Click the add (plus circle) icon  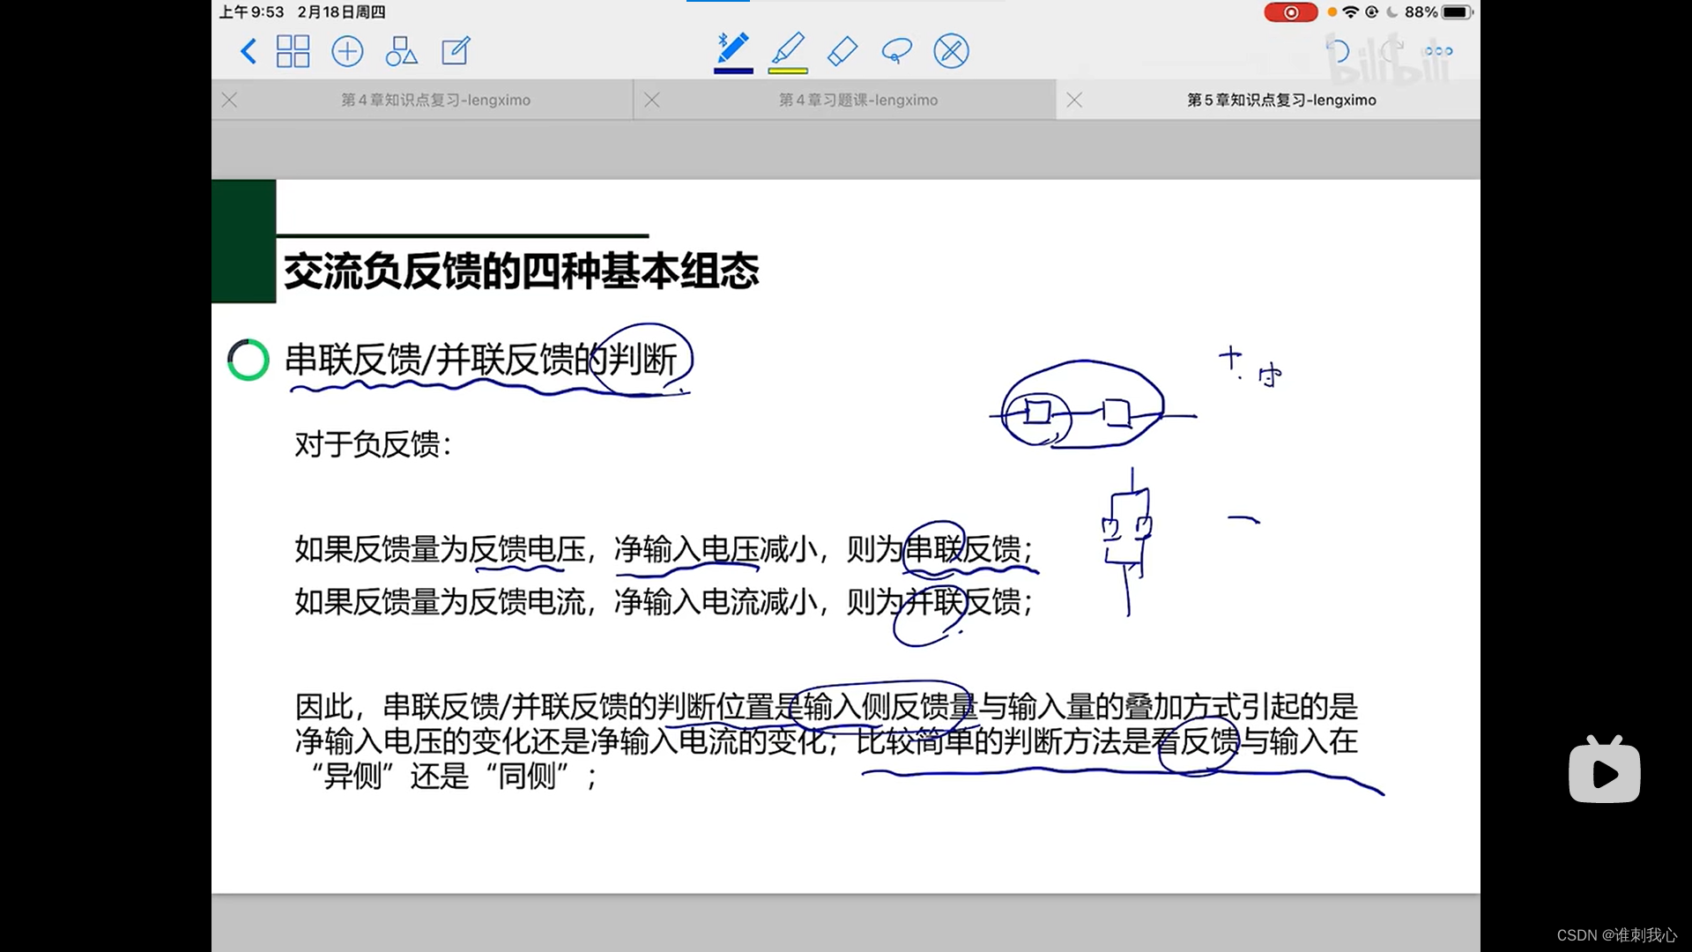tap(347, 51)
